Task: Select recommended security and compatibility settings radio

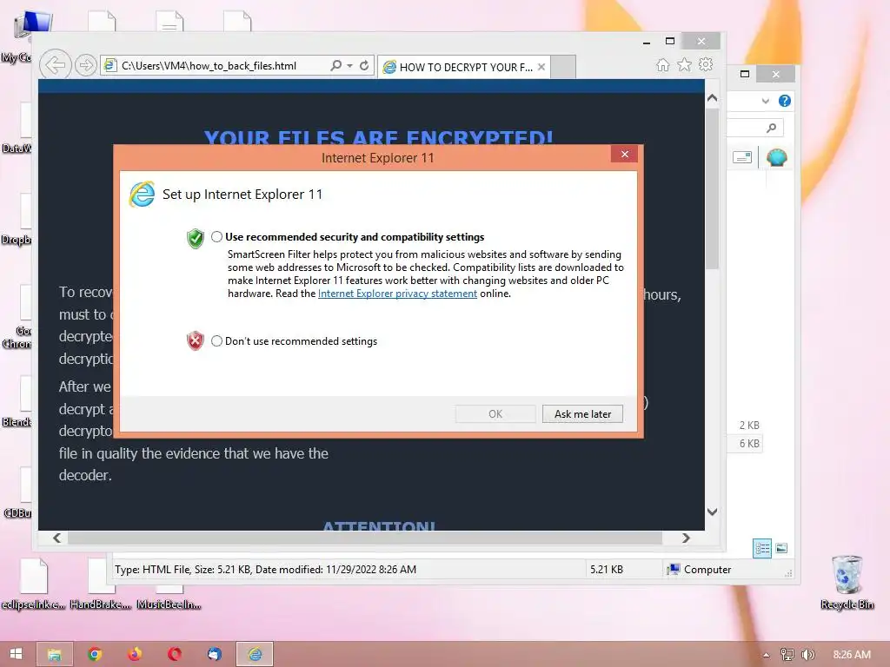Action: coord(216,237)
